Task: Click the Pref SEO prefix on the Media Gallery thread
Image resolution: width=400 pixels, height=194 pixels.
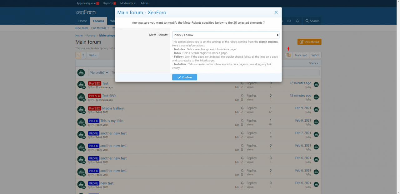Action: click(x=94, y=108)
